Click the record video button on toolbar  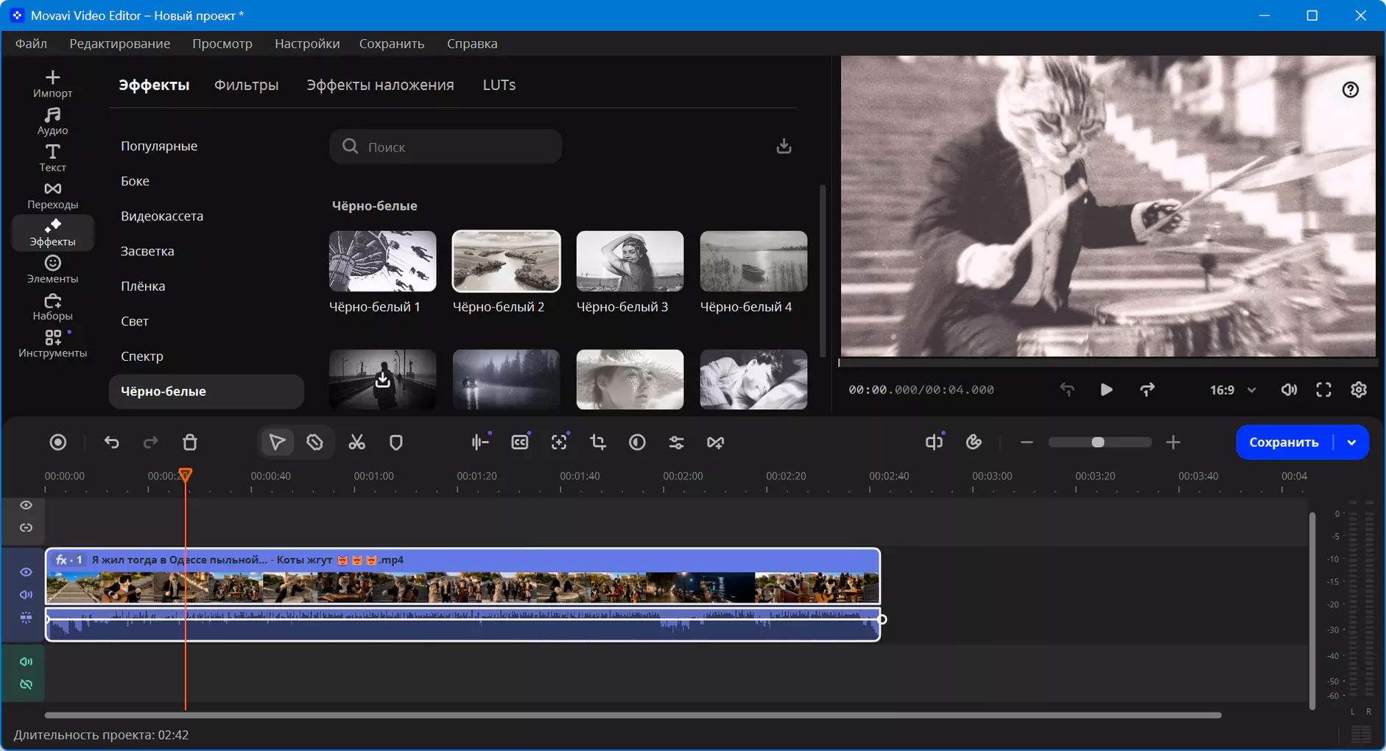pos(58,443)
